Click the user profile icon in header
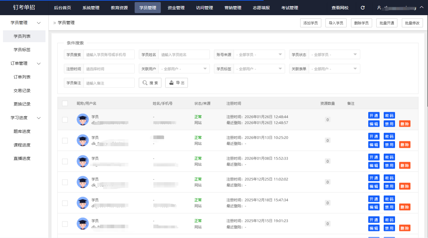This screenshot has height=238, width=428. (379, 8)
